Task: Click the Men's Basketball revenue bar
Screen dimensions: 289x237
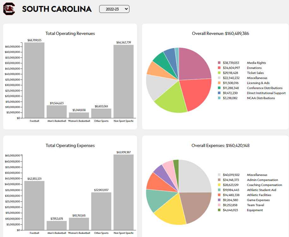Action: pos(57,111)
